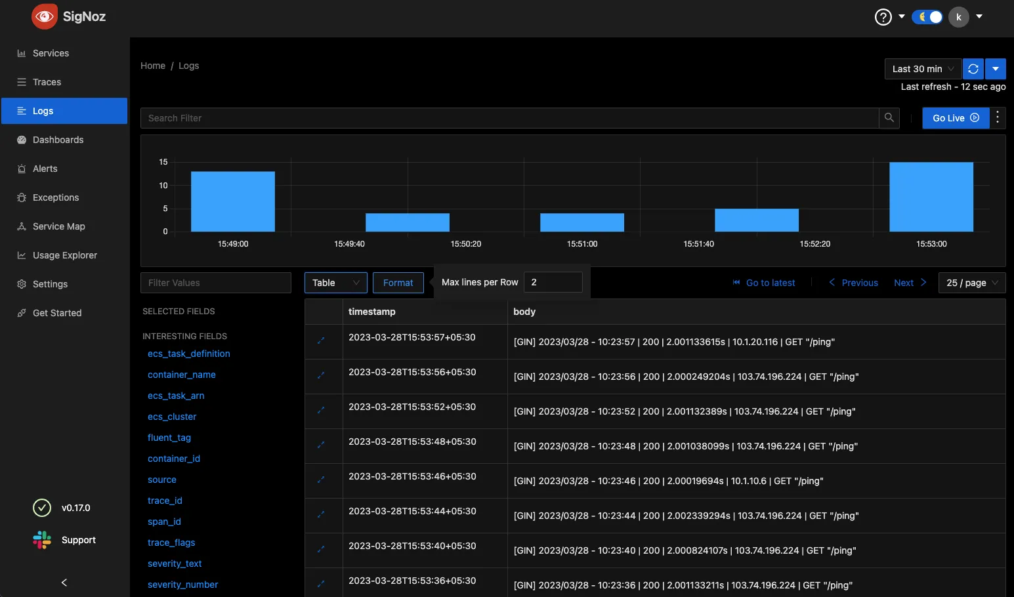The height and width of the screenshot is (597, 1014).
Task: Click the 15:53:00 histogram bar
Action: coord(931,197)
